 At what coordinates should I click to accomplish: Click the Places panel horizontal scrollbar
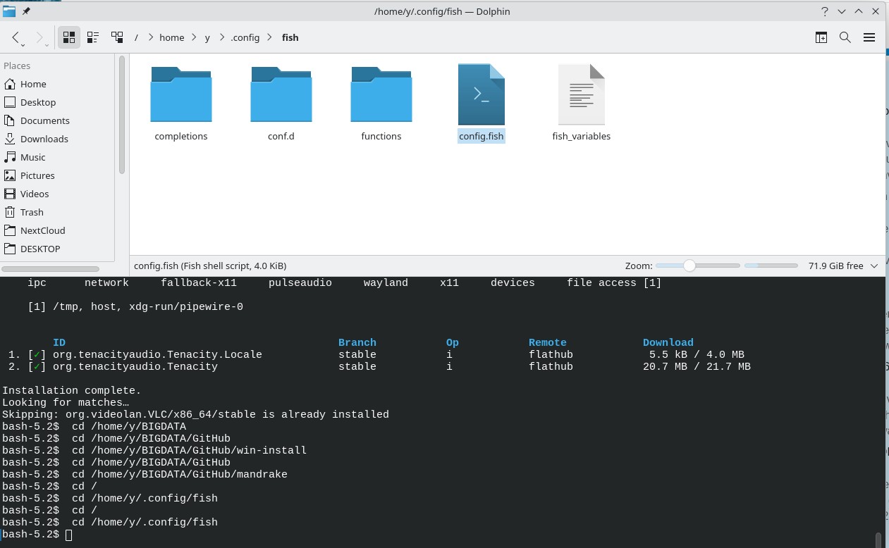tap(50, 269)
